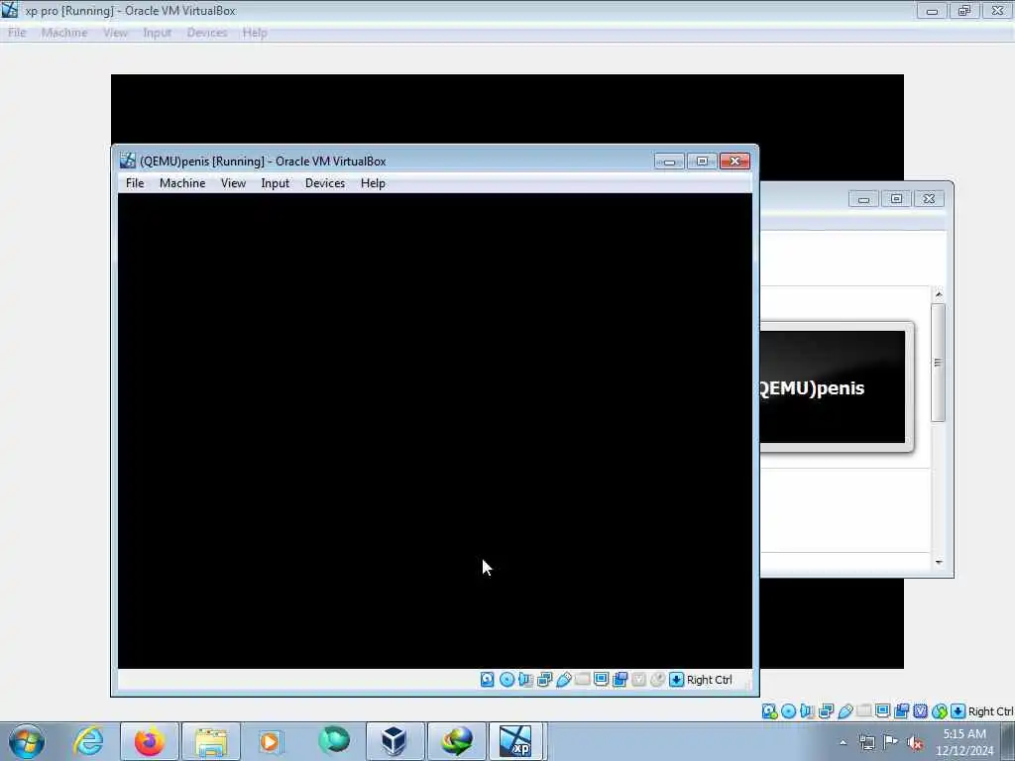Open Windows Media Player from taskbar
Image resolution: width=1015 pixels, height=761 pixels.
click(271, 741)
